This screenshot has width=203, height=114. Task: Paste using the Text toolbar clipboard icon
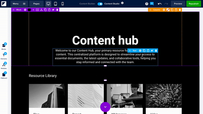pos(148,51)
